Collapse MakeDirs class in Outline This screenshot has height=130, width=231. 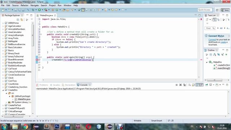207,62
